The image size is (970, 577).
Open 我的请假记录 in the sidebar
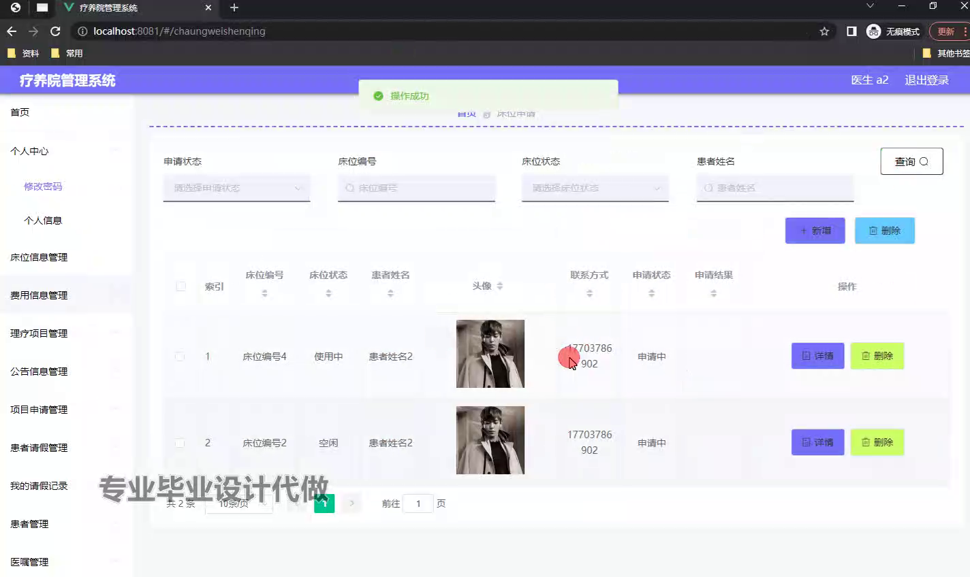tap(39, 486)
